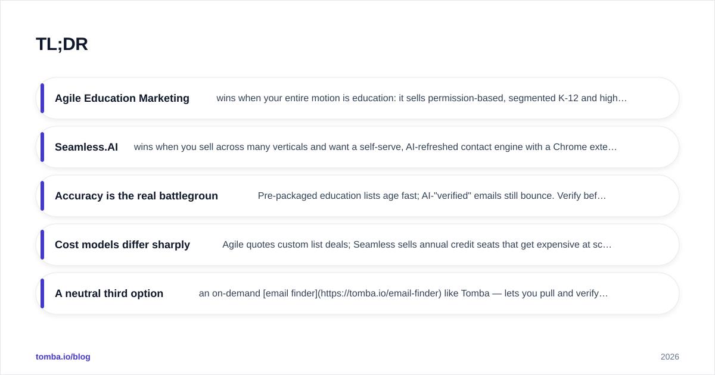Click the text about self-serve AI-refreshed contact engine

(x=375, y=147)
